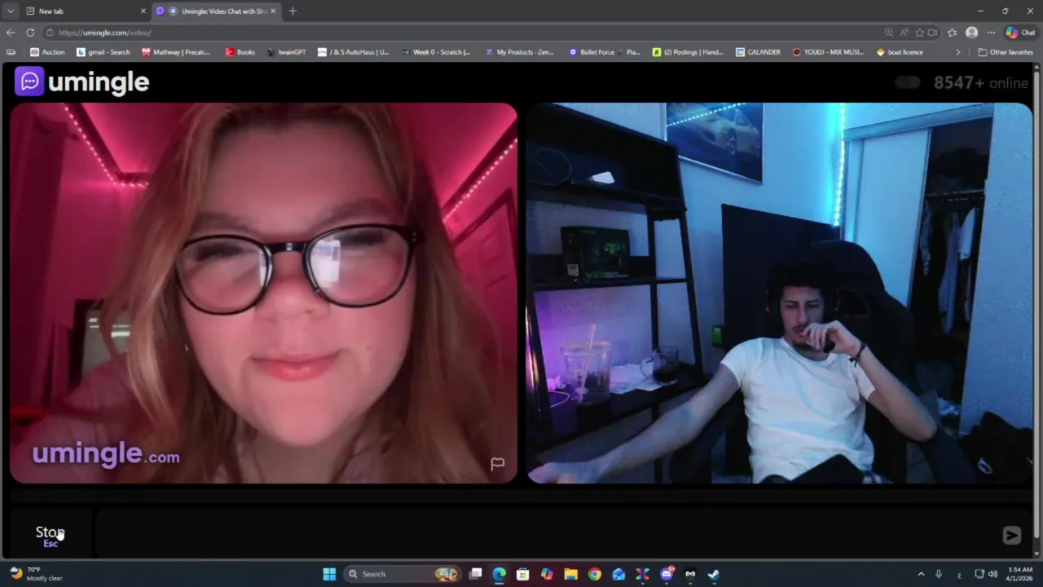The height and width of the screenshot is (587, 1043).
Task: Launch Google Chrome from the taskbar
Action: tap(594, 574)
